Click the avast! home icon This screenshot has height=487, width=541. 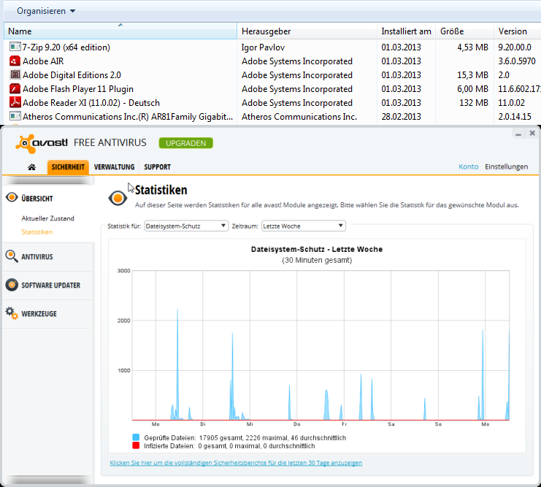(x=32, y=167)
